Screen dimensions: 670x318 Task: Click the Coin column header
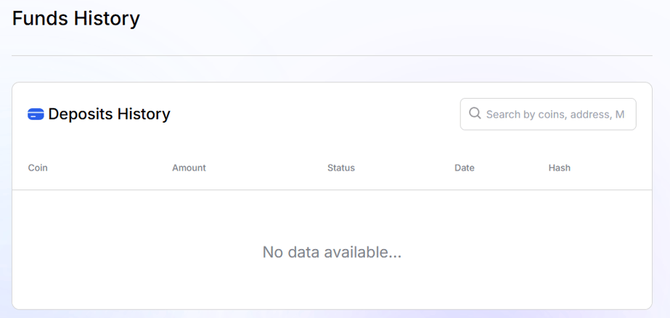pos(38,168)
